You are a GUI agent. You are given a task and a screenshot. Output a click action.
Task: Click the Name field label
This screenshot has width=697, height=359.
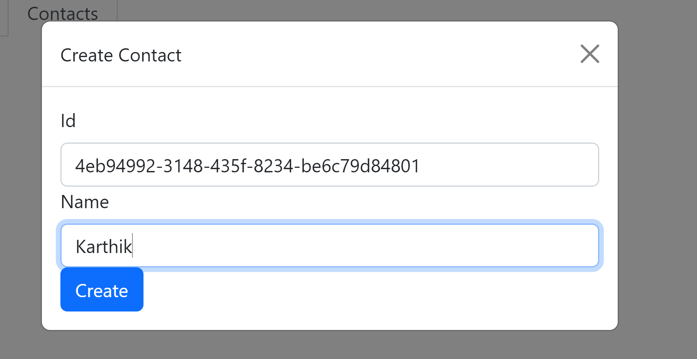[85, 202]
